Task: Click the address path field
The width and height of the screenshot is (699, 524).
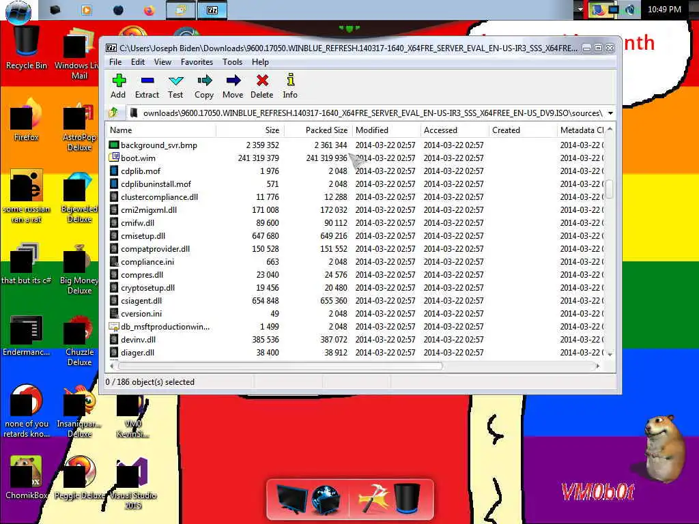Action: coord(366,113)
